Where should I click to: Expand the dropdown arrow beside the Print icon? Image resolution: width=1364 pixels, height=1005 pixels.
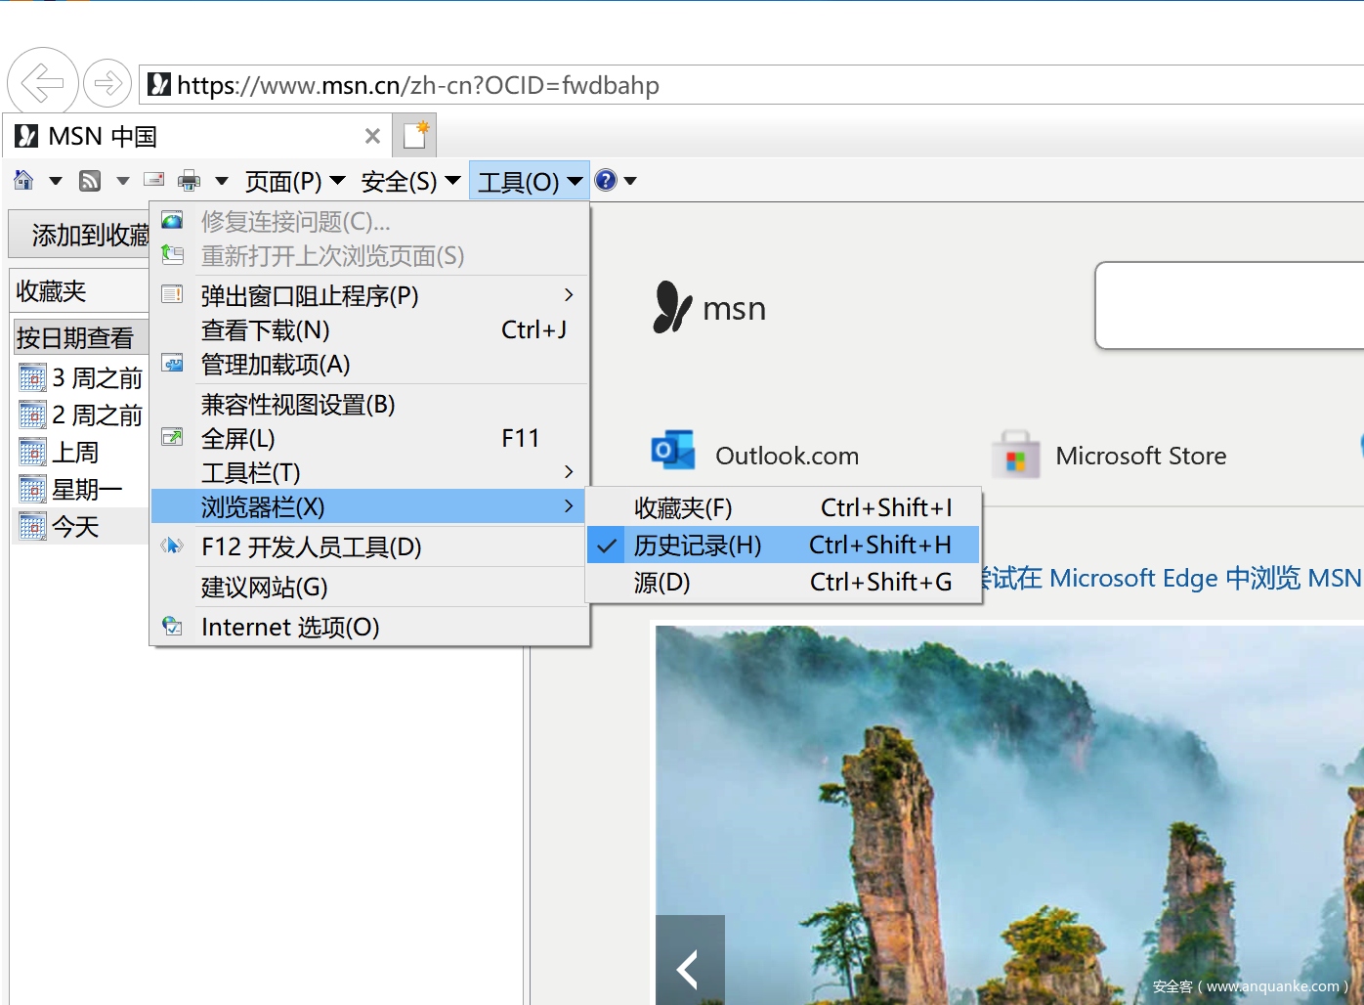pyautogui.click(x=222, y=180)
